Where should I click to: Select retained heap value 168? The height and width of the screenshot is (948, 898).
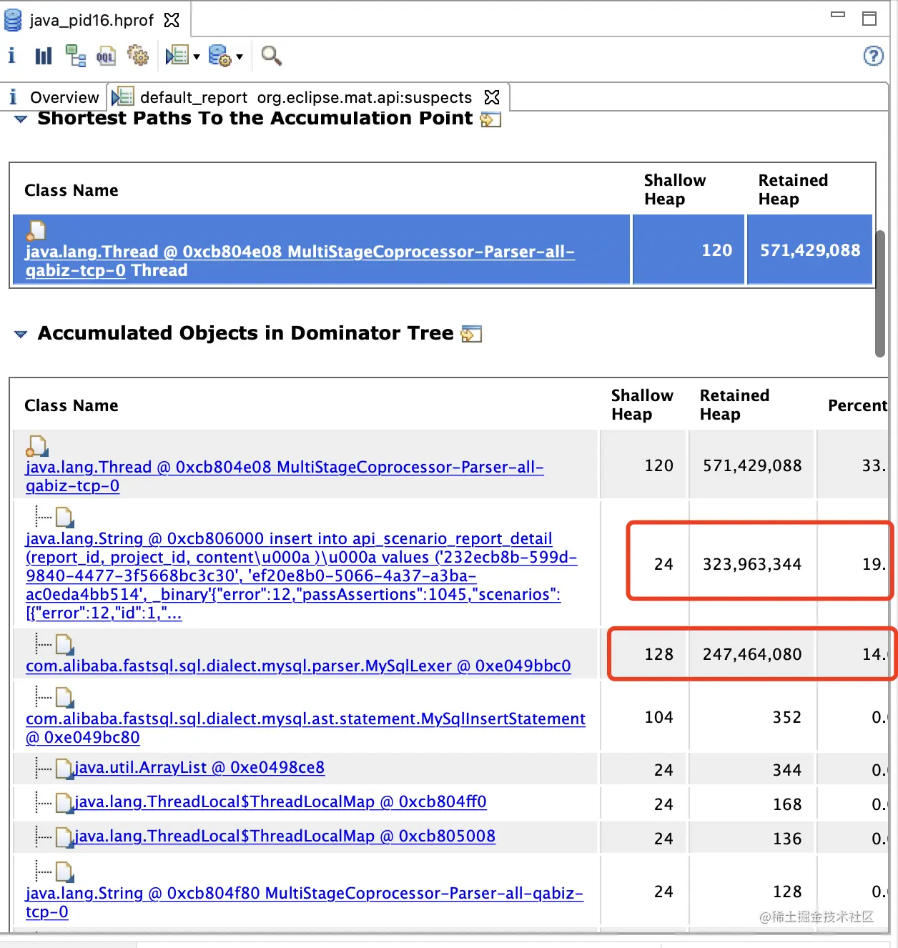[787, 804]
